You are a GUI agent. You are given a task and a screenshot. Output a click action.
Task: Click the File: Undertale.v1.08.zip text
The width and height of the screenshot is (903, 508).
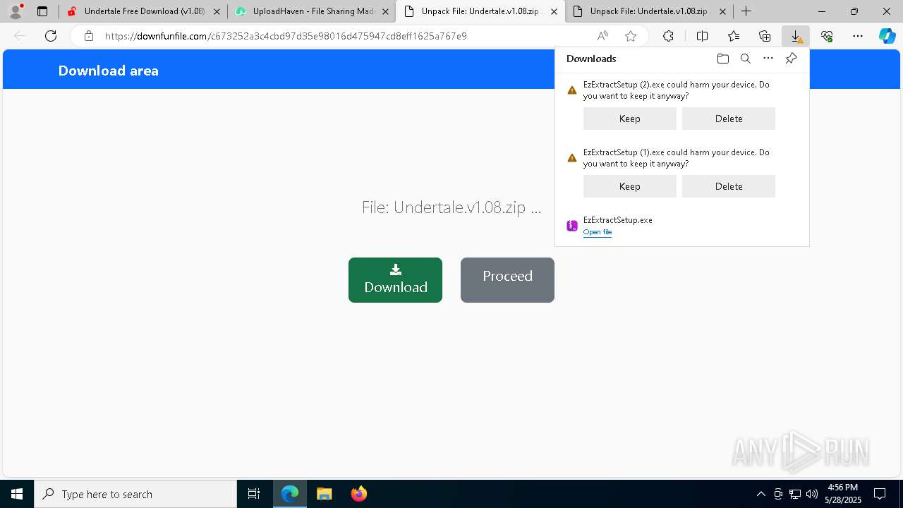[451, 207]
